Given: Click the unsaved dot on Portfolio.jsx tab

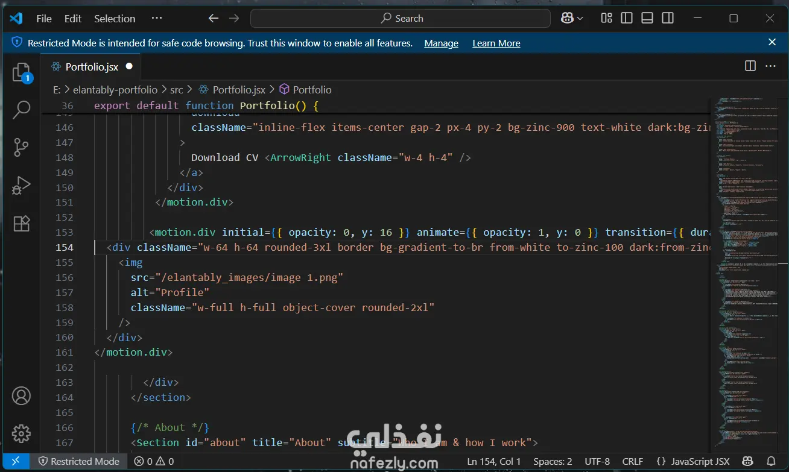Looking at the screenshot, I should [129, 66].
